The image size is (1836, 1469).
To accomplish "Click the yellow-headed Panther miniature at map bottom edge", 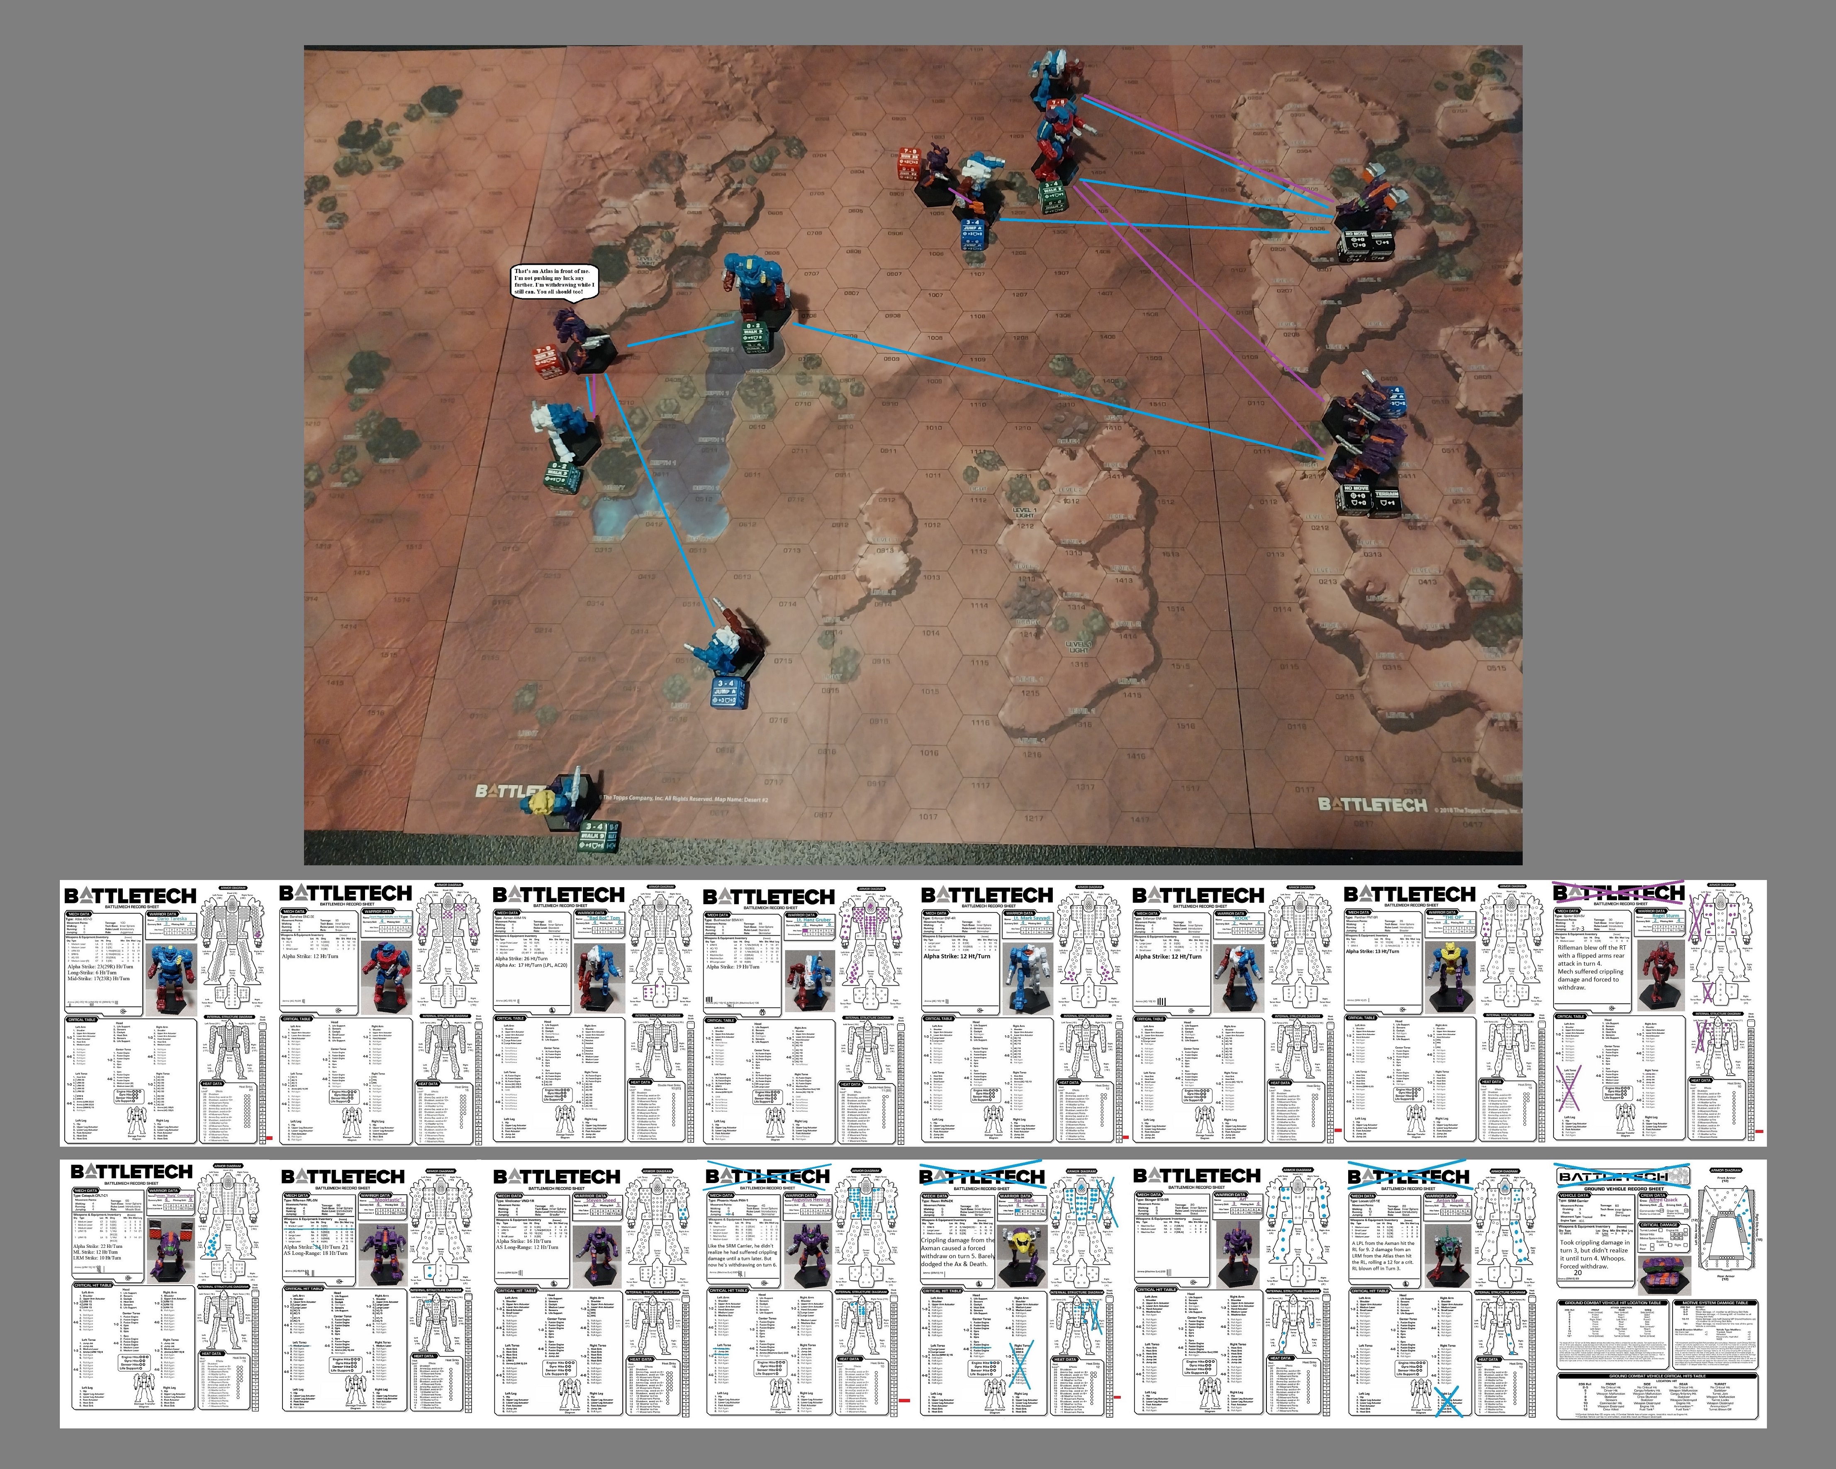I will [x=561, y=798].
